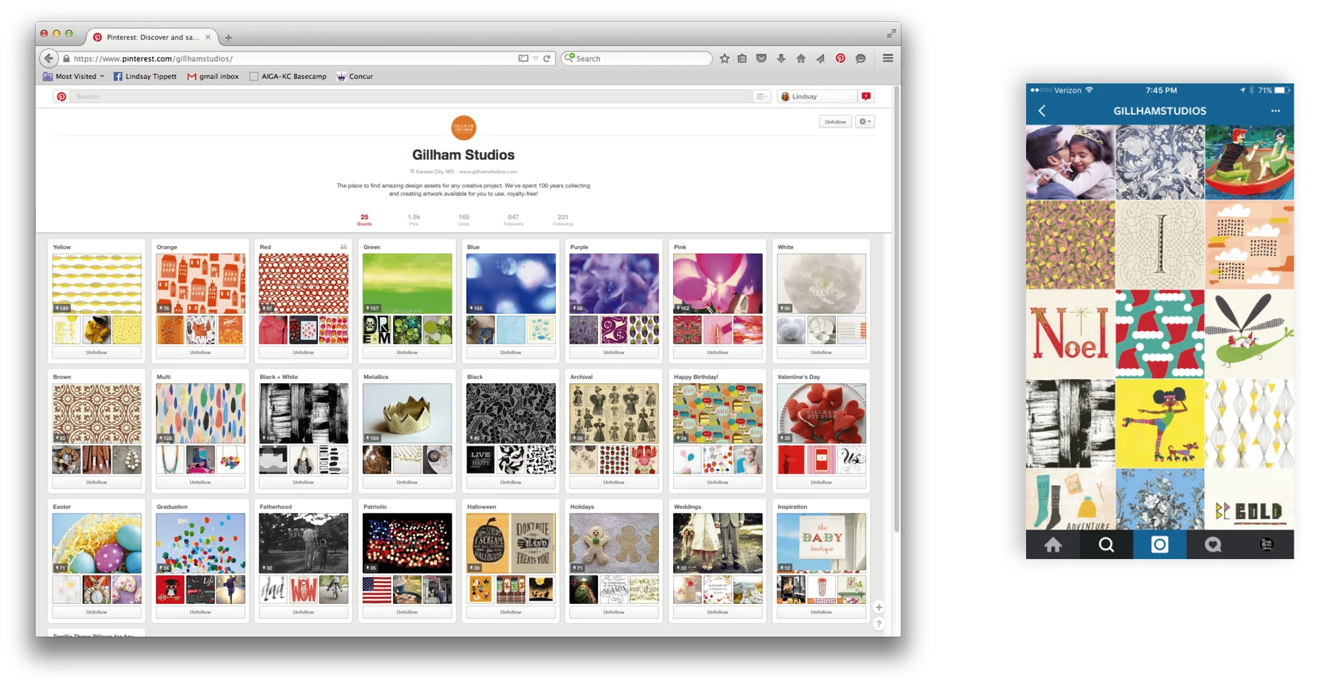Open the chat bubble icon in the browser toolbar
Screen dimensions: 1324x690
click(861, 59)
